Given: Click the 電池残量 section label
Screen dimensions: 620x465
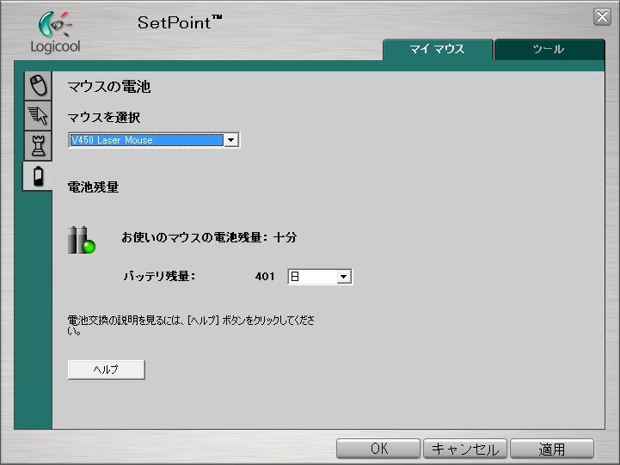Looking at the screenshot, I should point(94,187).
